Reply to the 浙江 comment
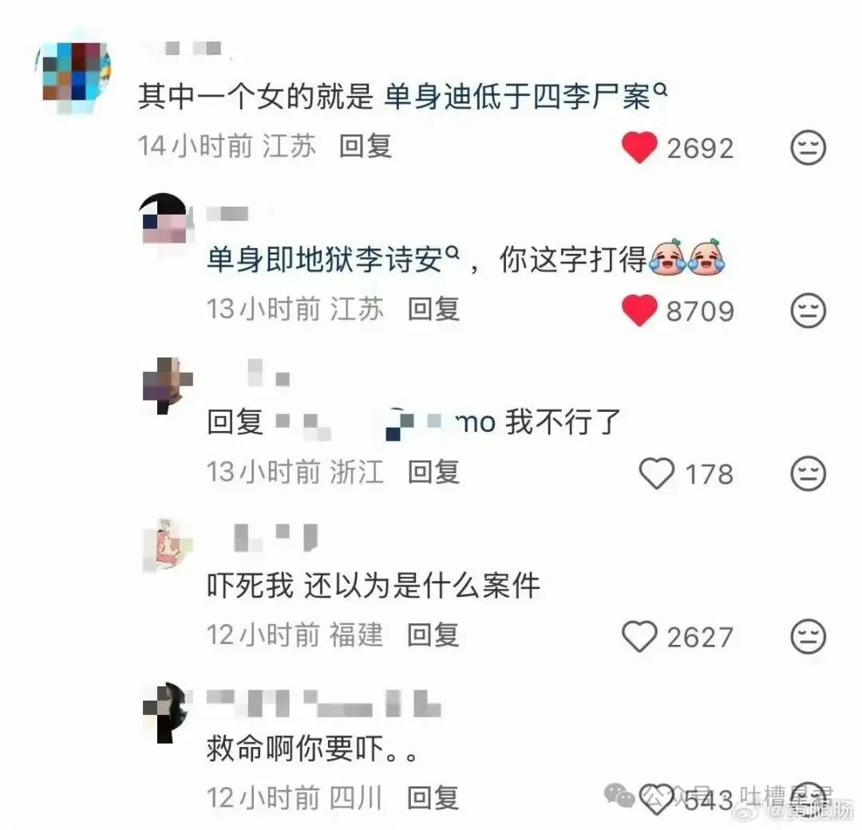The width and height of the screenshot is (862, 830). pos(433,472)
